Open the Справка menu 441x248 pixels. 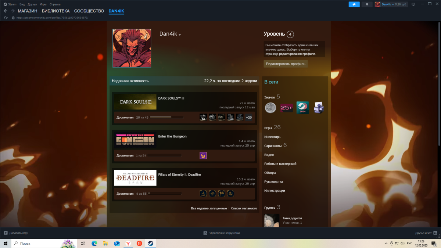55,4
